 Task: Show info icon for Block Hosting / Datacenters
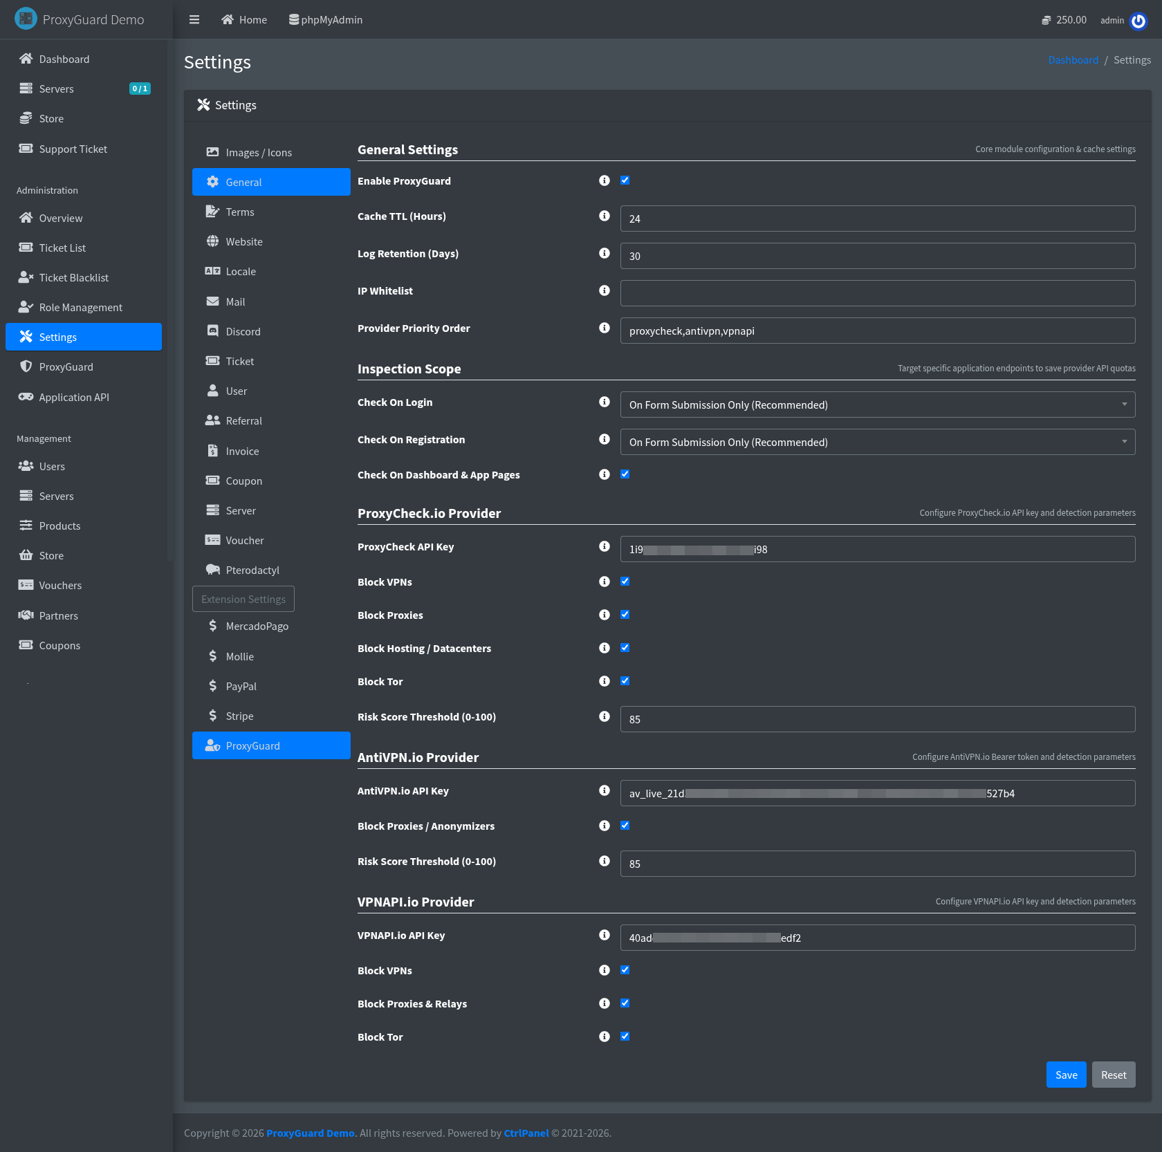pos(605,648)
